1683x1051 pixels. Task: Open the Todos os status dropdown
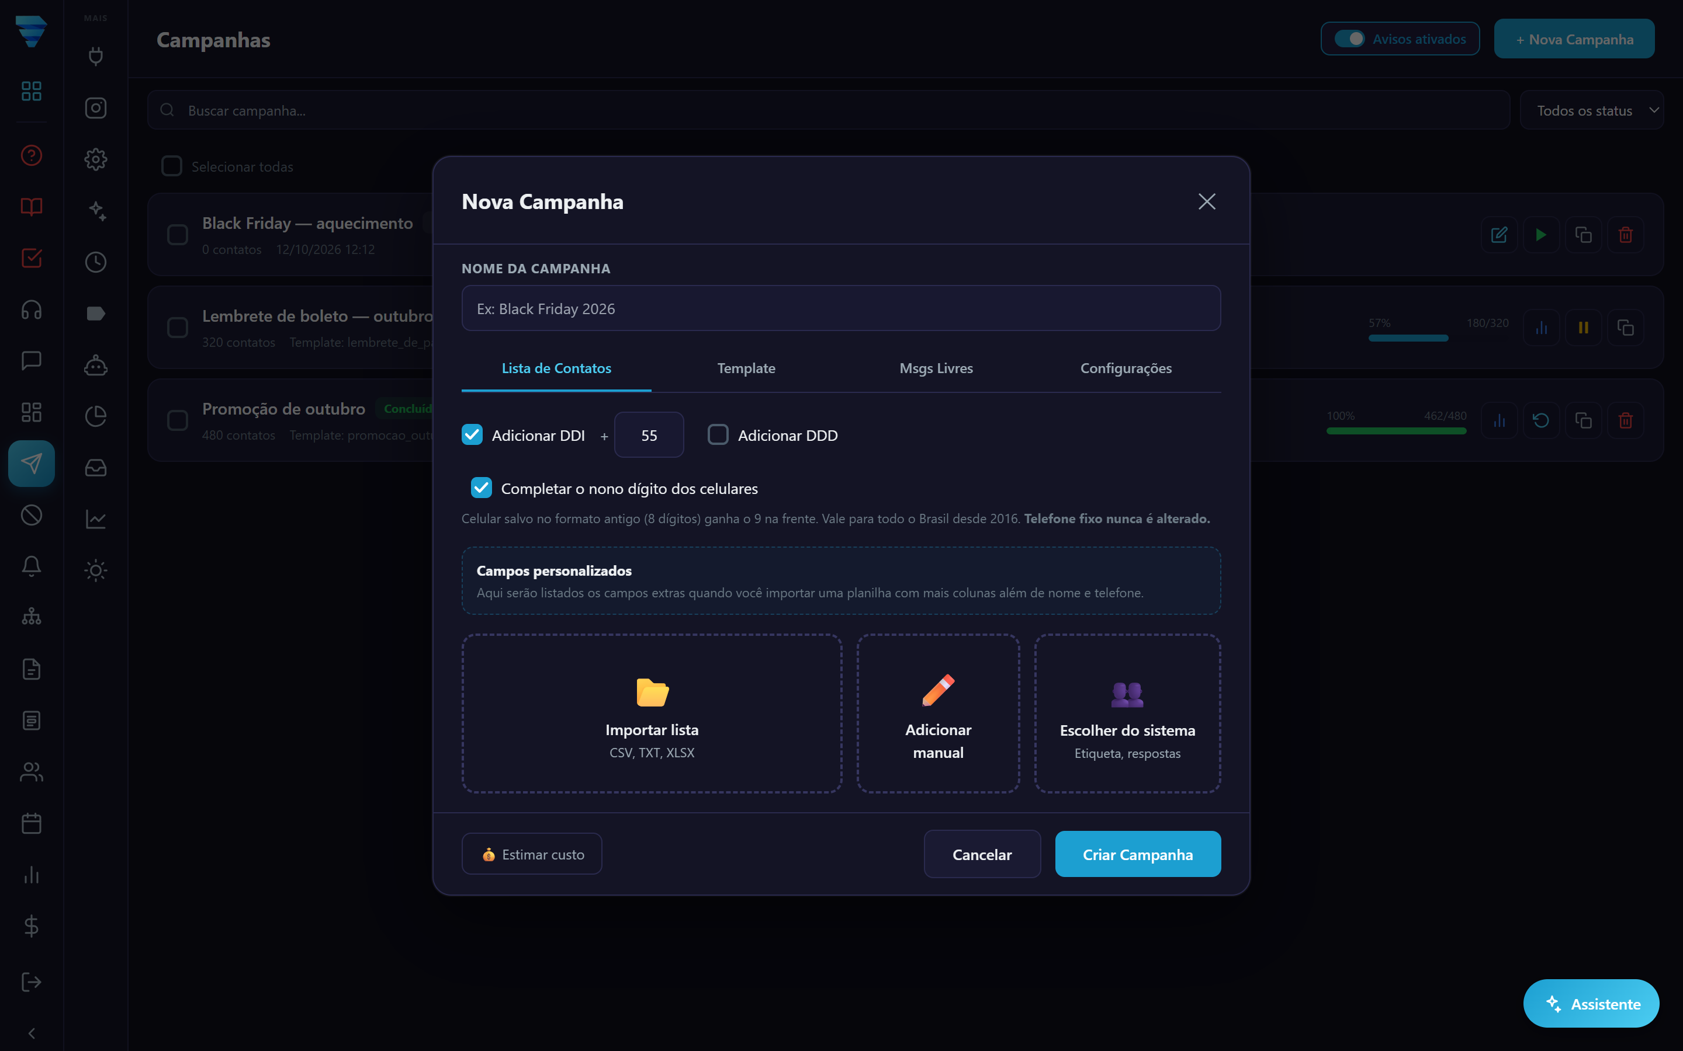1591,110
